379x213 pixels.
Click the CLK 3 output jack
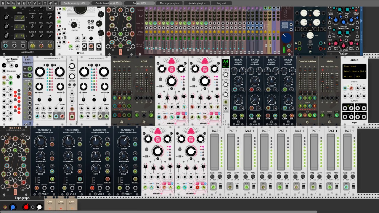pyautogui.click(x=50, y=46)
